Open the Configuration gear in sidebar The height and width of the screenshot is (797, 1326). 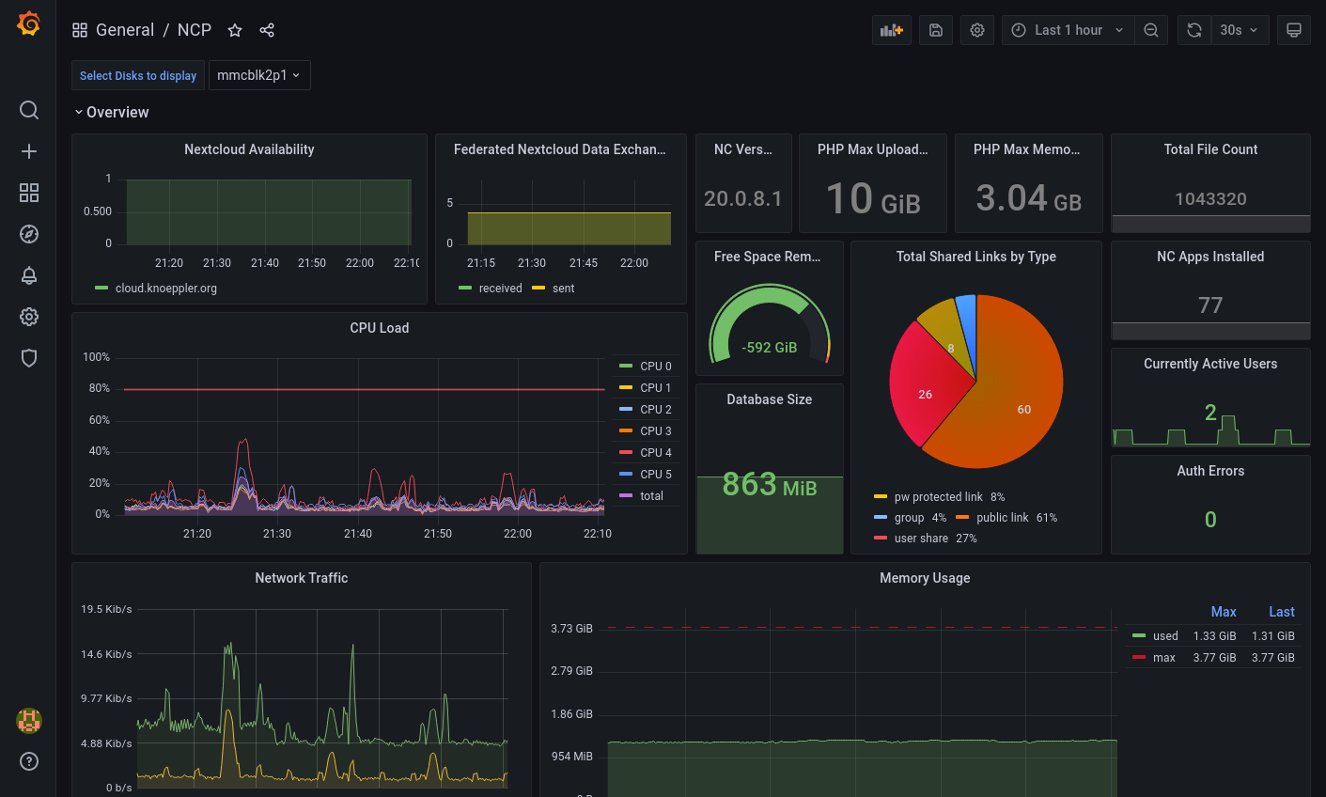coord(29,317)
